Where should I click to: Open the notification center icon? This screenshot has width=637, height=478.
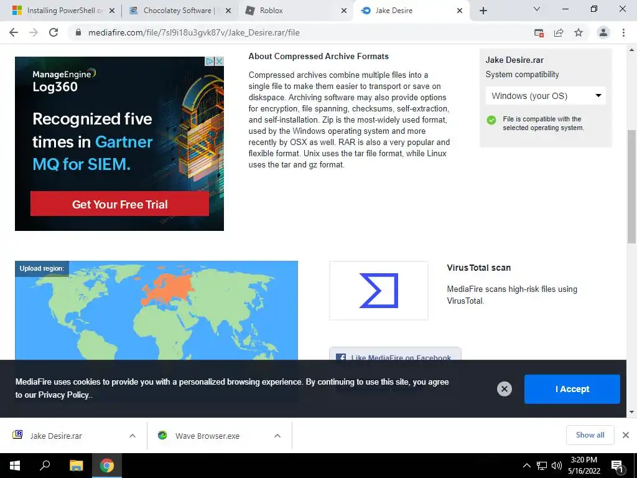coord(618,466)
